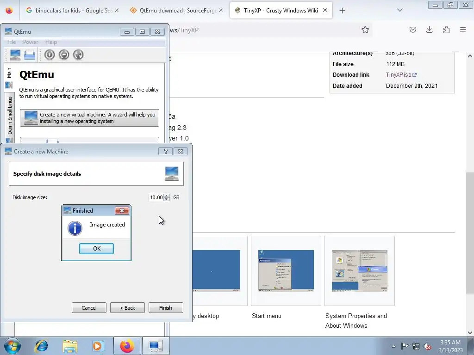
Task: Open the QtEmu Help menu
Action: coord(51,42)
